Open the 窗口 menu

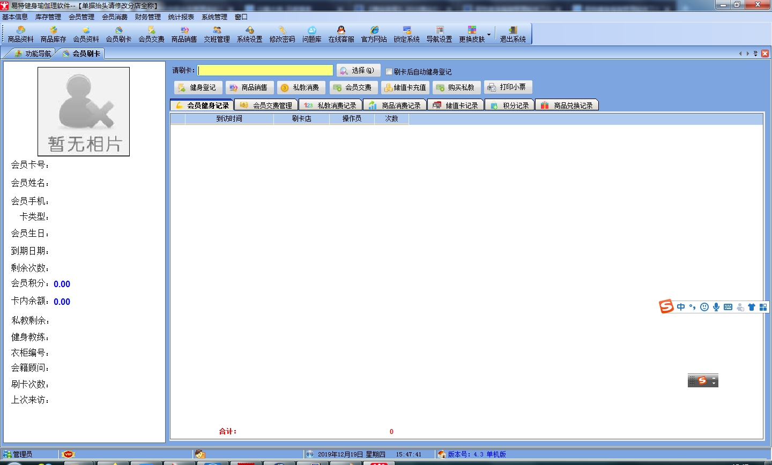(x=241, y=17)
